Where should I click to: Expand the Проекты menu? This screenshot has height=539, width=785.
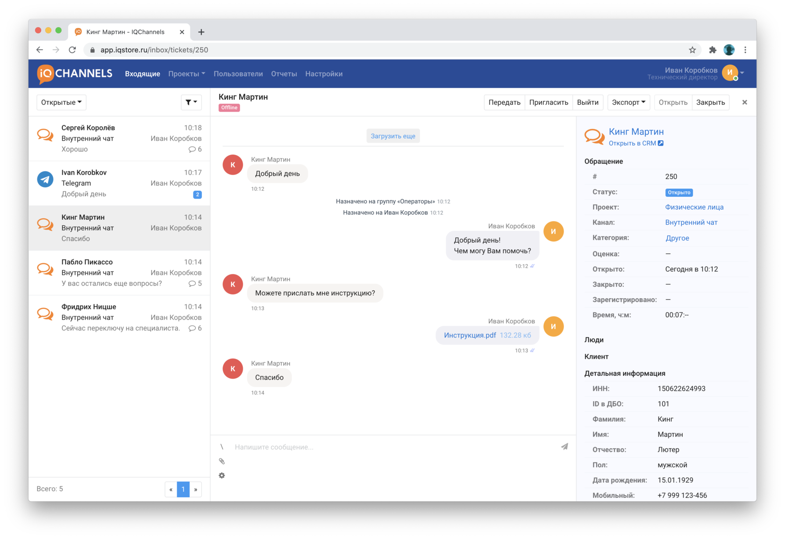tap(186, 74)
